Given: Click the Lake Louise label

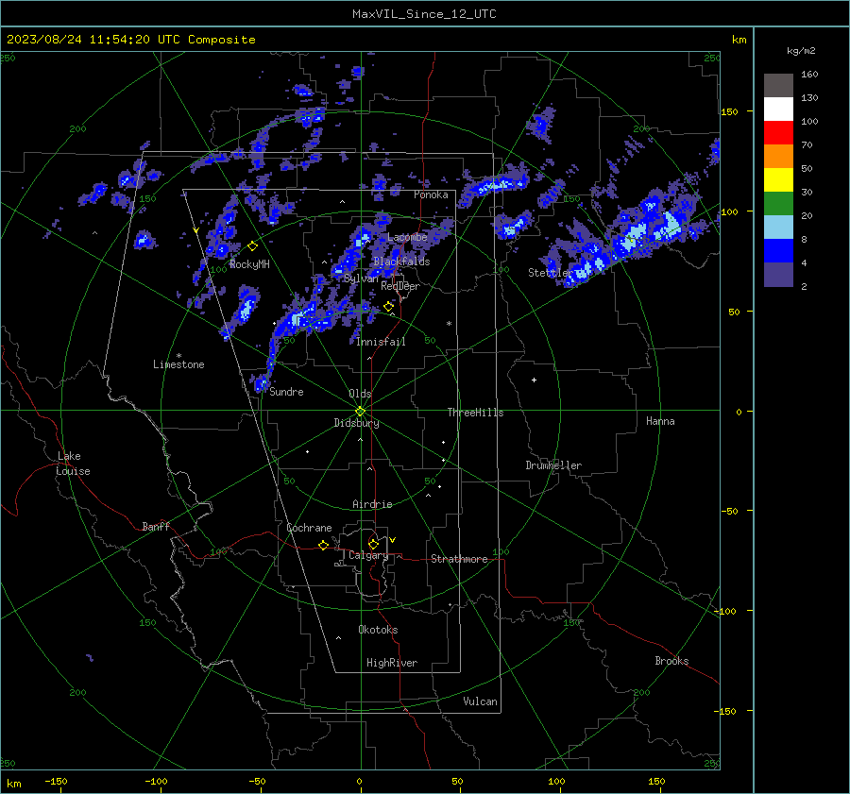Looking at the screenshot, I should coord(73,464).
